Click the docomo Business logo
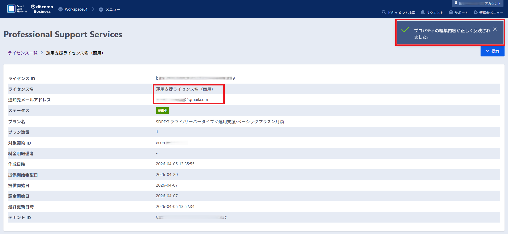 (x=42, y=9)
